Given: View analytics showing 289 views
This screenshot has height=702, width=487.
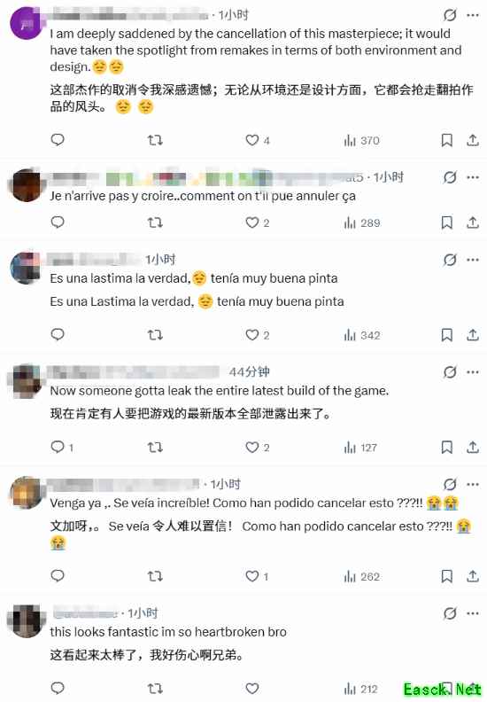Looking at the screenshot, I should [x=362, y=222].
